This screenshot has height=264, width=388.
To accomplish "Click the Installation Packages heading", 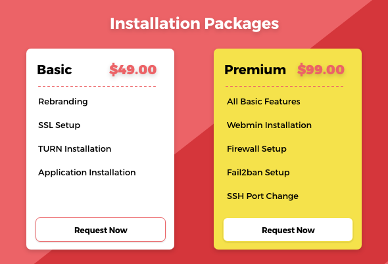I will (x=194, y=24).
